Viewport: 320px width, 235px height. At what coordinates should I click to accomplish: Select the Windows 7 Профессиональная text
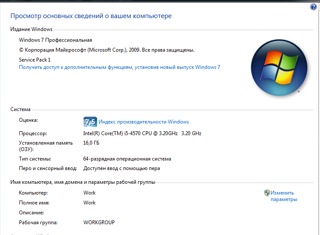pyautogui.click(x=55, y=40)
